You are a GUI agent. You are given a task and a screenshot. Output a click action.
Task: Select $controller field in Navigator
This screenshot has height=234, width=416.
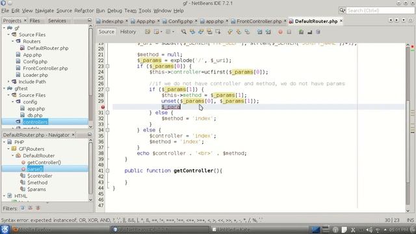(40, 175)
